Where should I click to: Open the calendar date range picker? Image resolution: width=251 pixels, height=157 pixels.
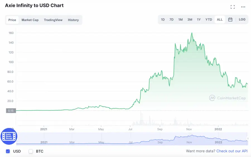click(230, 20)
